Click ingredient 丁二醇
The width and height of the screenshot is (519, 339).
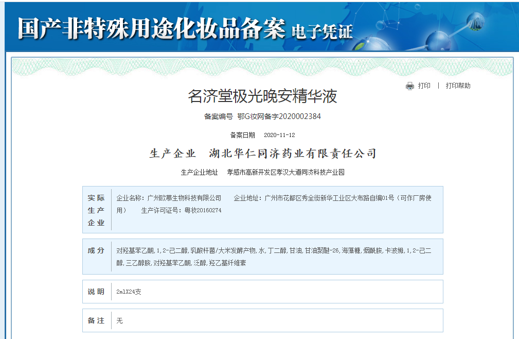click(277, 251)
